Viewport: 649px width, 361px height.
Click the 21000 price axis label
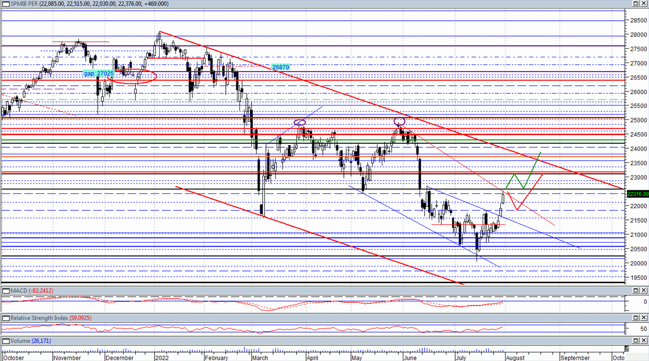coord(638,235)
